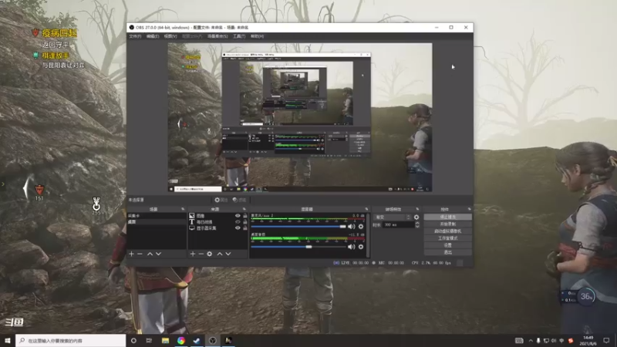Screen dimensions: 617x347
Task: Toggle visibility of the image source
Action: pyautogui.click(x=238, y=216)
